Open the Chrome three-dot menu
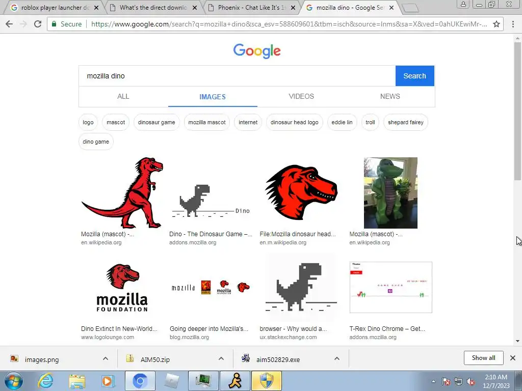Image resolution: width=522 pixels, height=391 pixels. point(513,24)
